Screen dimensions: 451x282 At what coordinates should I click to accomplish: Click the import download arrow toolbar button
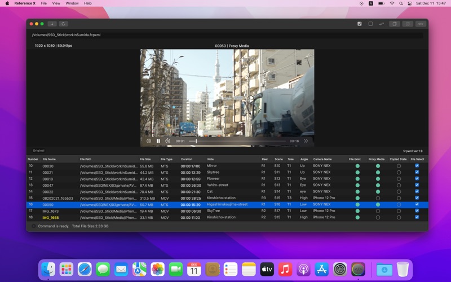pyautogui.click(x=52, y=24)
